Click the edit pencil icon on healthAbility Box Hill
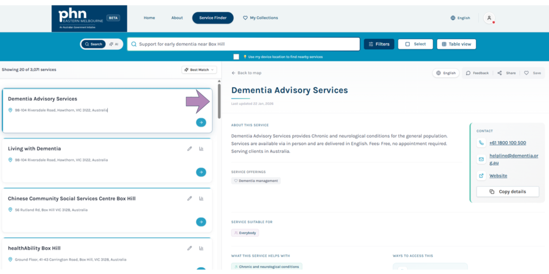This screenshot has height=274, width=549. 189,248
